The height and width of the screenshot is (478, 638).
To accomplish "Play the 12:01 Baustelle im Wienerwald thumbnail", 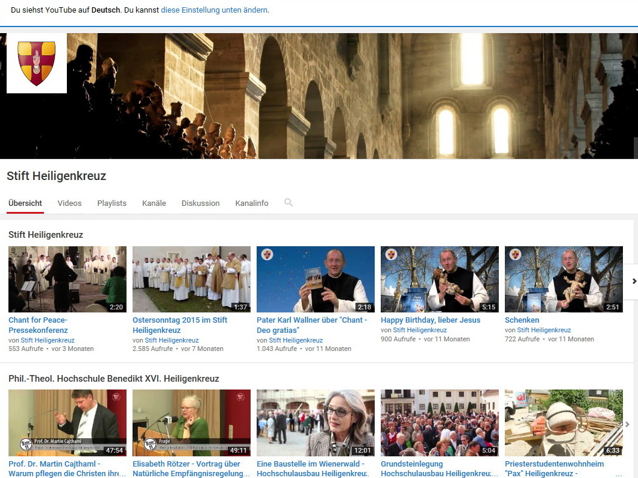I will 316,423.
